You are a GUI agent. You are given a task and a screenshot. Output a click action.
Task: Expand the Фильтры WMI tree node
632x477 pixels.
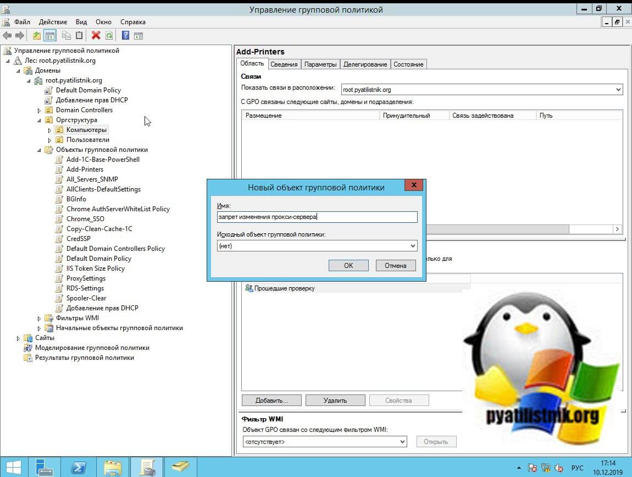[39, 319]
